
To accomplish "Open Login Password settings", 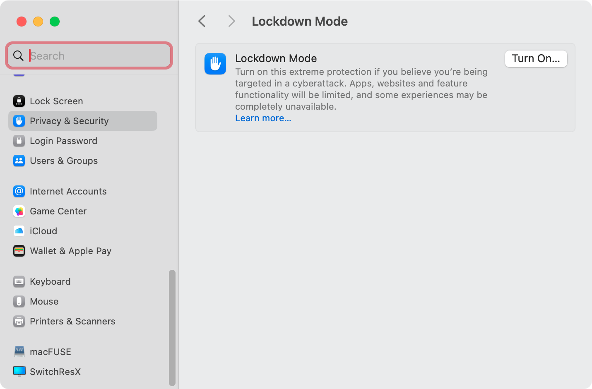I will [x=63, y=141].
